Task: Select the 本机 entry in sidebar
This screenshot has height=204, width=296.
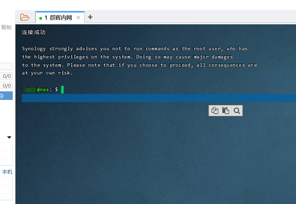Action: 7,172
